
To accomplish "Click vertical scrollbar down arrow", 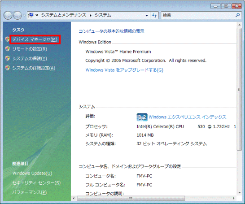I will 239,193.
